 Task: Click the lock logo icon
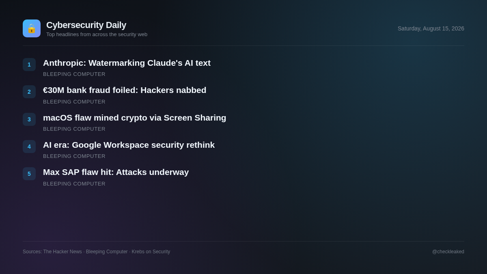pyautogui.click(x=32, y=28)
